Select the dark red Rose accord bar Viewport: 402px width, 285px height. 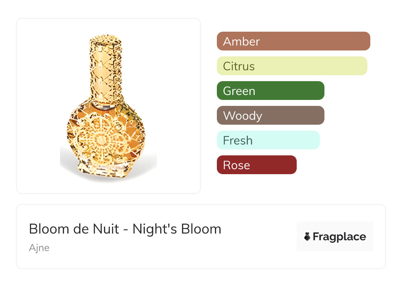[x=256, y=165]
